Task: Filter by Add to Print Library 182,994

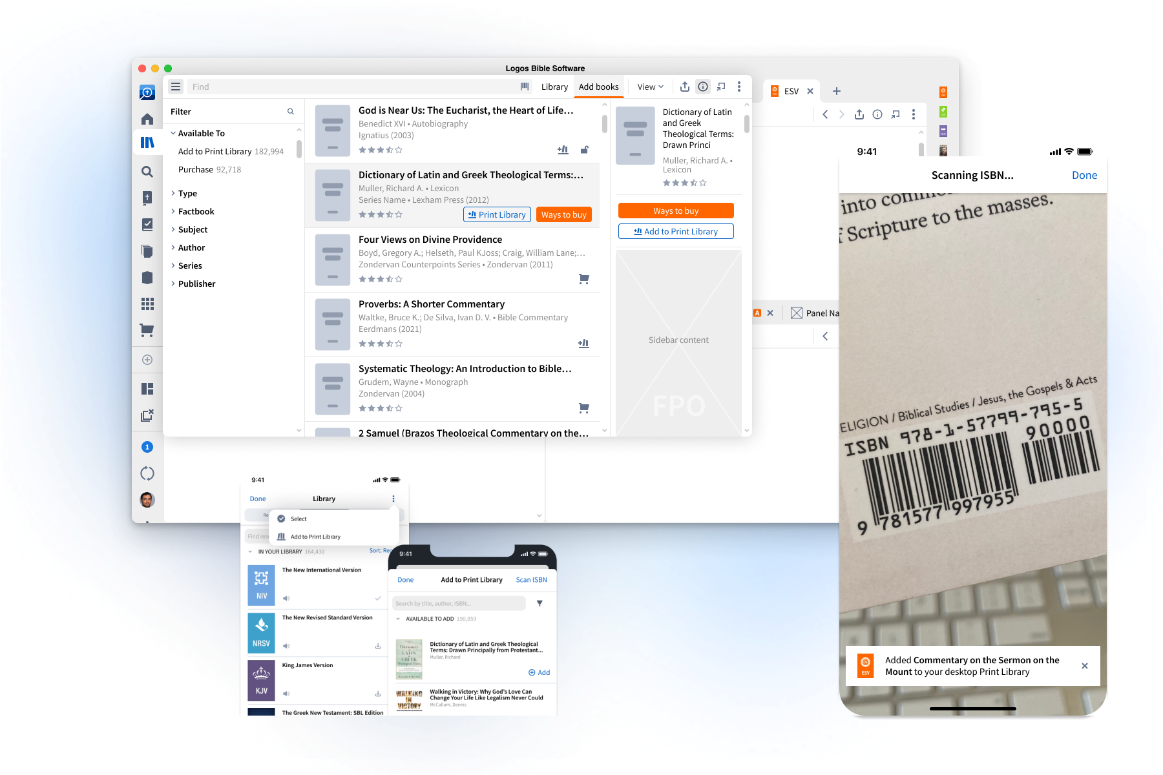Action: (231, 151)
